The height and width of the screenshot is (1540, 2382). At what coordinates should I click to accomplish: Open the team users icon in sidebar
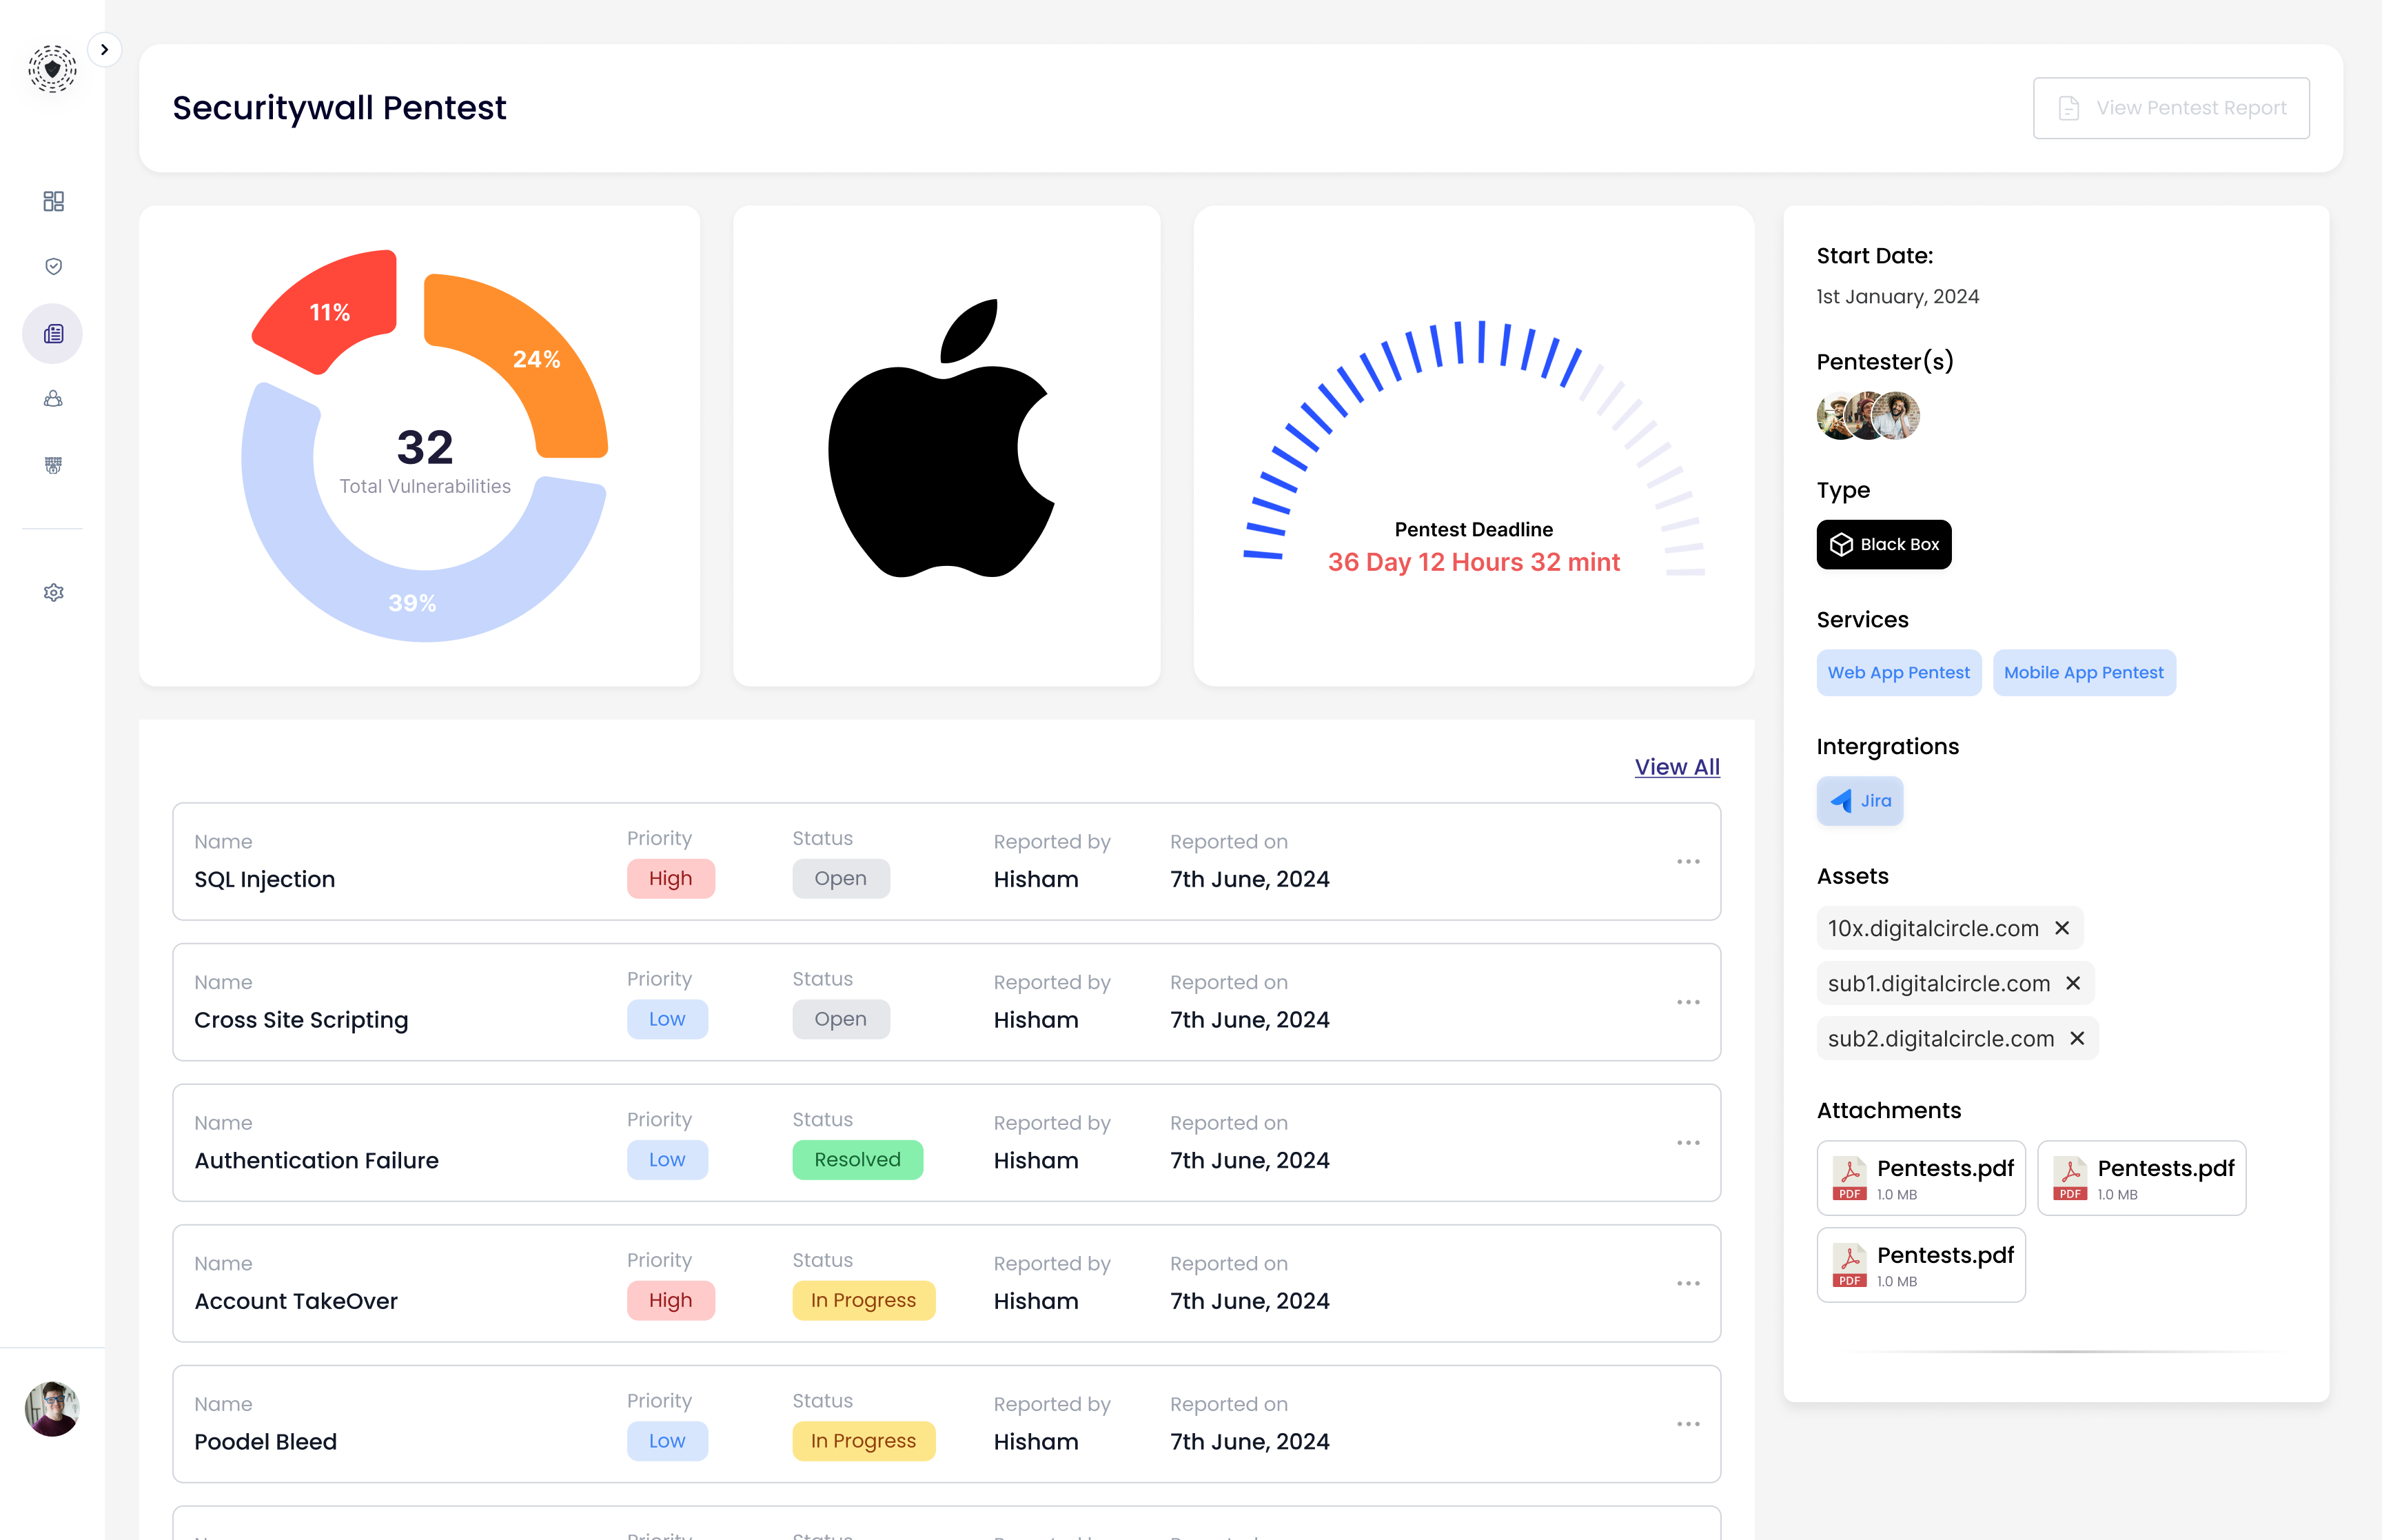[53, 399]
